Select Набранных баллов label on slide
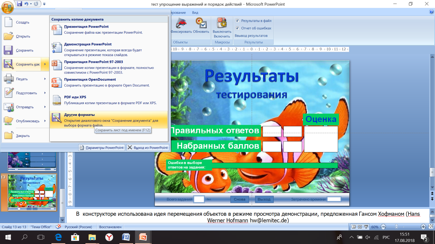Viewport: 435px width, 244px height. (x=216, y=146)
